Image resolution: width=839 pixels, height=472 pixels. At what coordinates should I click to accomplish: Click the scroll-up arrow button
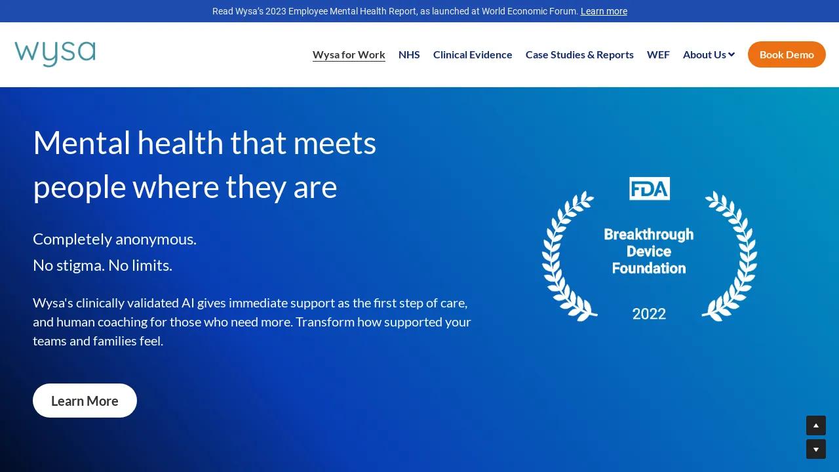point(816,425)
